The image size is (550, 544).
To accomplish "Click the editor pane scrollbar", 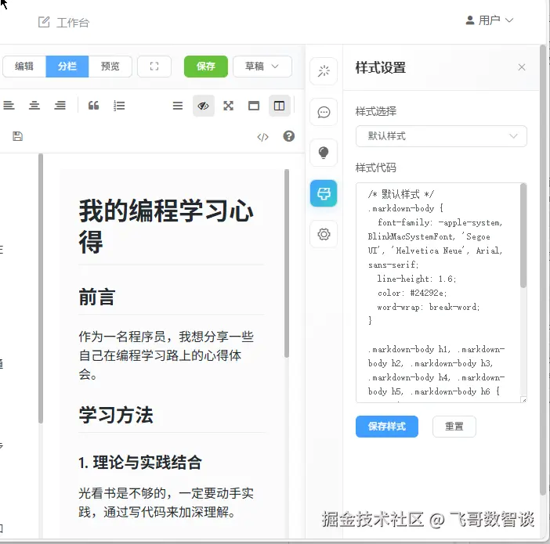I will (41, 288).
